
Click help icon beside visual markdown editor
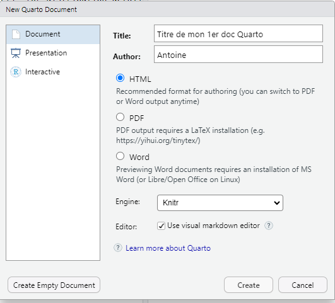(x=269, y=226)
